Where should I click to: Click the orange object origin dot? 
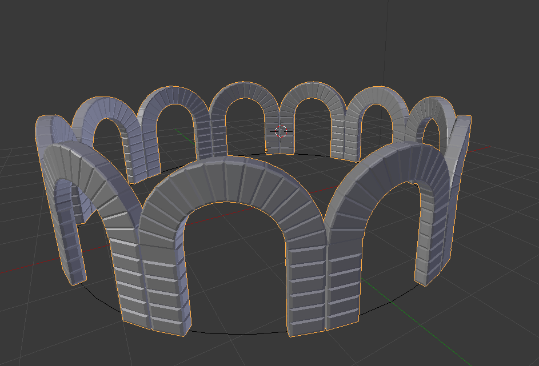[x=266, y=150]
